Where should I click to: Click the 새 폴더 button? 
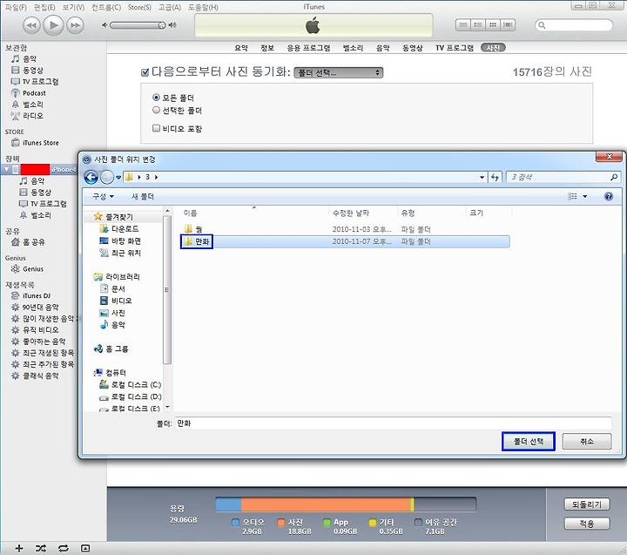pyautogui.click(x=143, y=196)
